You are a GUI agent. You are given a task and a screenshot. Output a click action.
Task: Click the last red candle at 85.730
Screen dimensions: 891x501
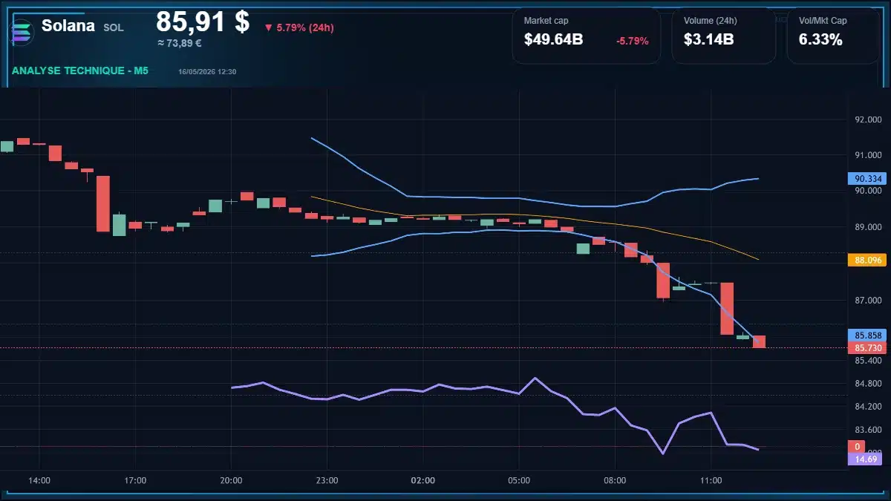click(759, 341)
